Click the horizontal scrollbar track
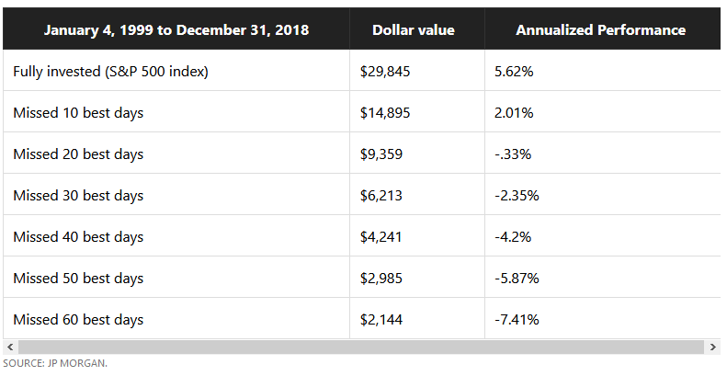This screenshot has width=727, height=376. tap(361, 347)
